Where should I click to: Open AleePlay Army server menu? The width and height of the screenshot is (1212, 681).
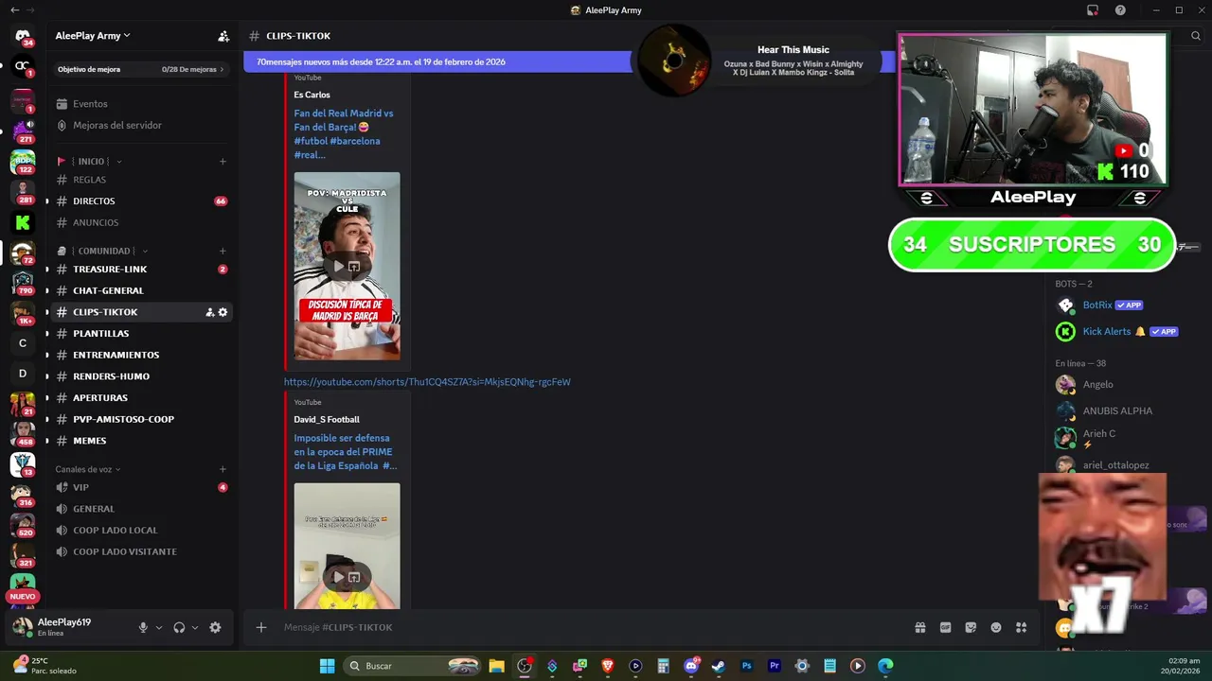pos(93,36)
